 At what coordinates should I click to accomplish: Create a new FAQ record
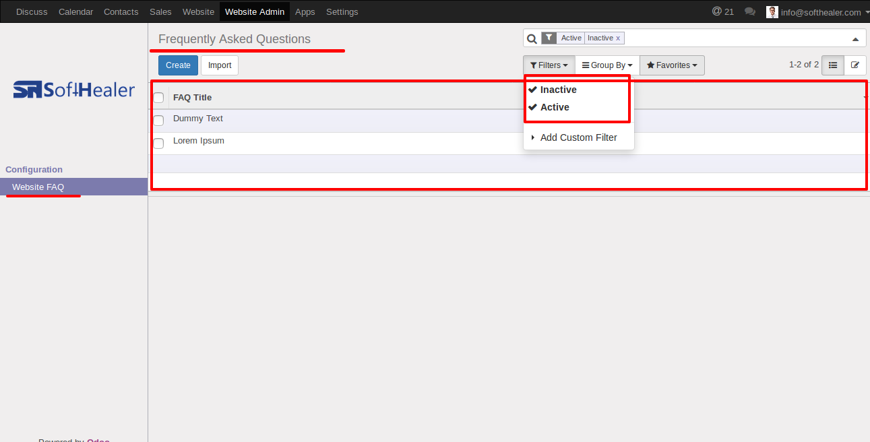pos(178,65)
